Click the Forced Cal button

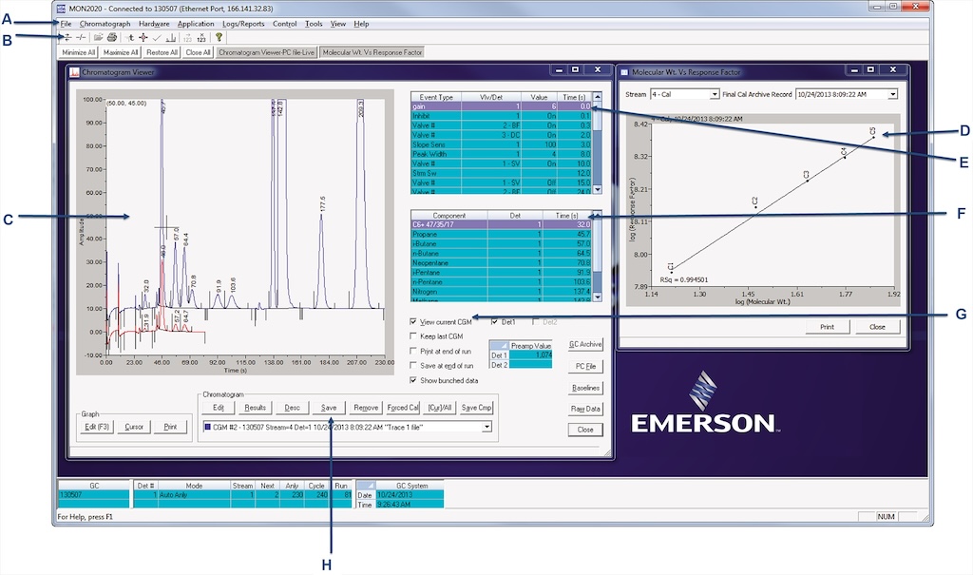[403, 408]
